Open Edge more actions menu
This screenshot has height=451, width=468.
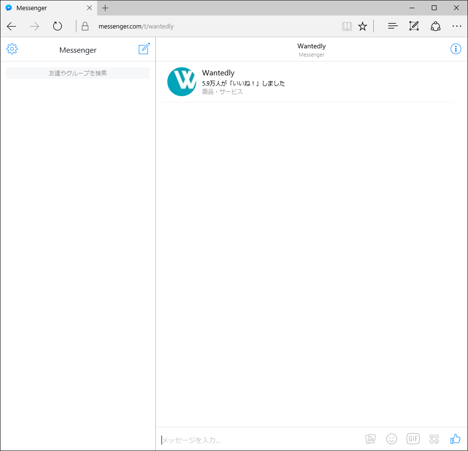(x=457, y=26)
